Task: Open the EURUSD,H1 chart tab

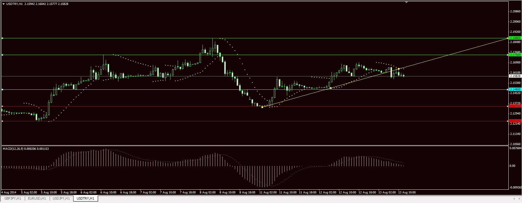Action: click(x=37, y=198)
